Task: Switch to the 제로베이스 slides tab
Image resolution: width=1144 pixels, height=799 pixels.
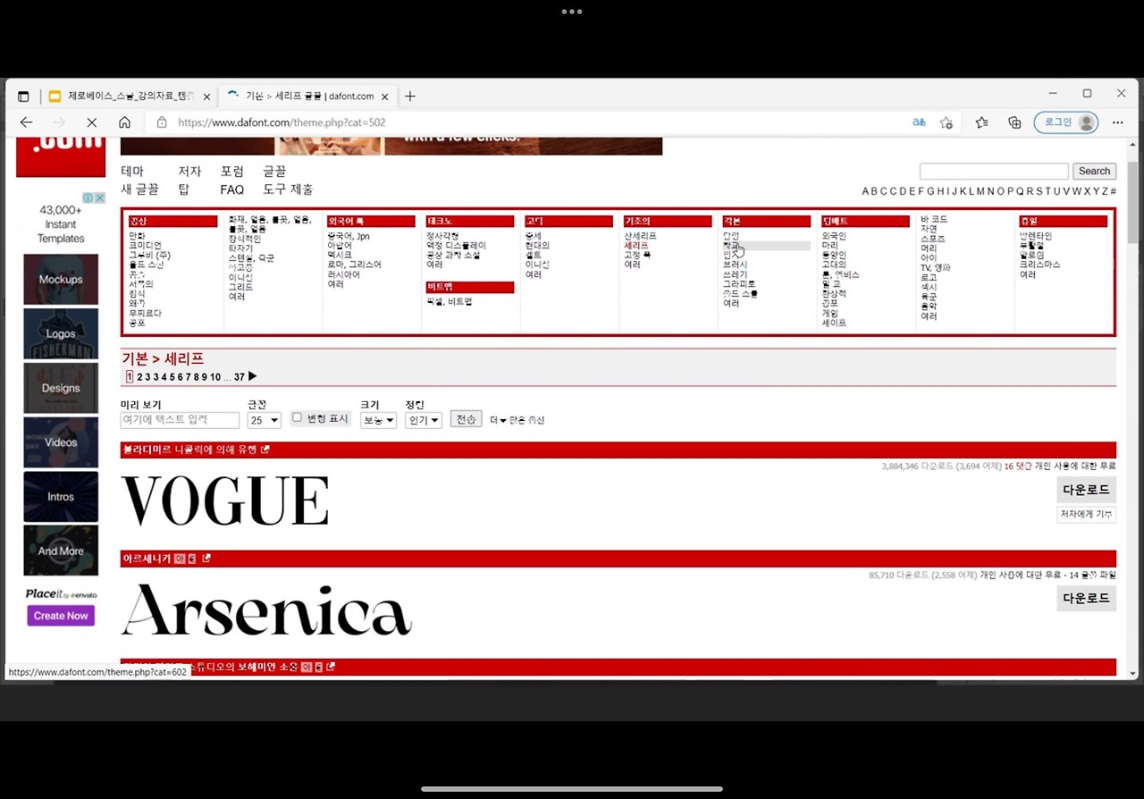Action: [x=130, y=97]
